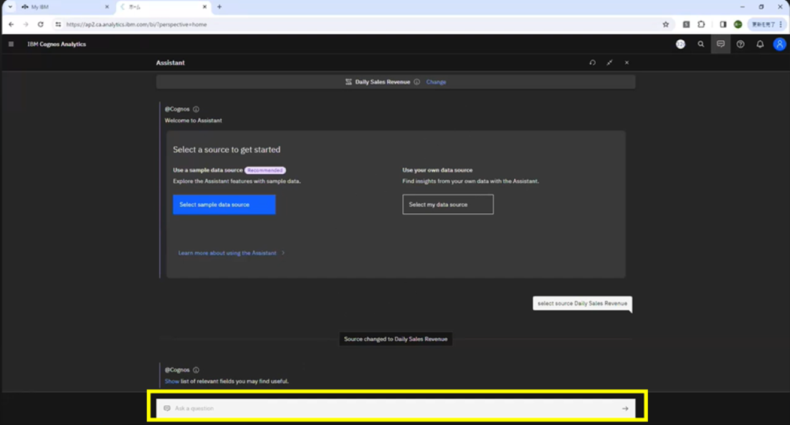Click the Select sample data source button
The height and width of the screenshot is (425, 790).
click(x=224, y=205)
